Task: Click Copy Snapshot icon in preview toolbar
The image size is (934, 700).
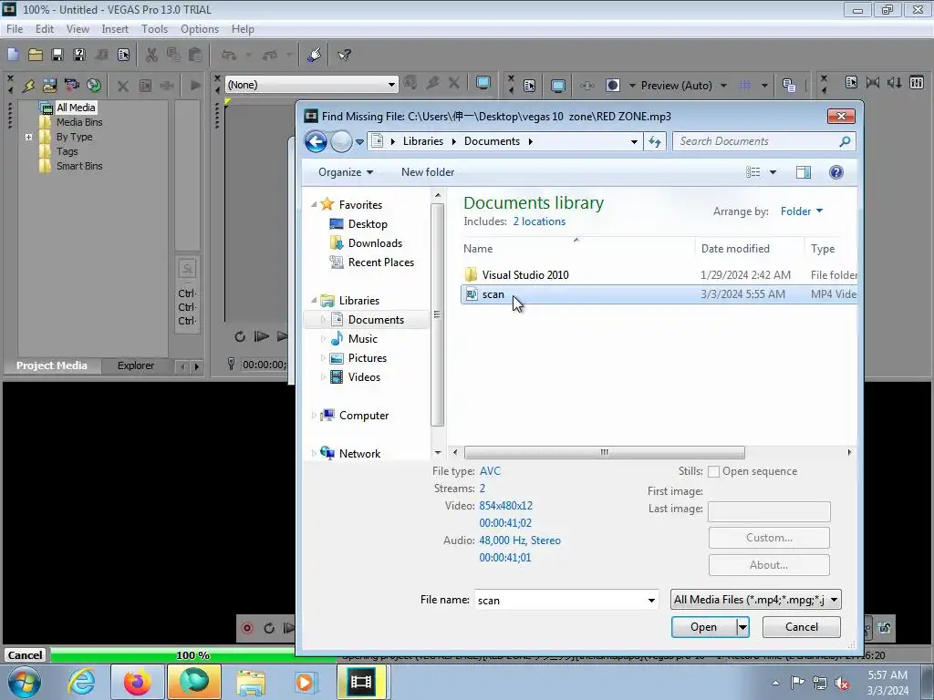Action: [789, 85]
